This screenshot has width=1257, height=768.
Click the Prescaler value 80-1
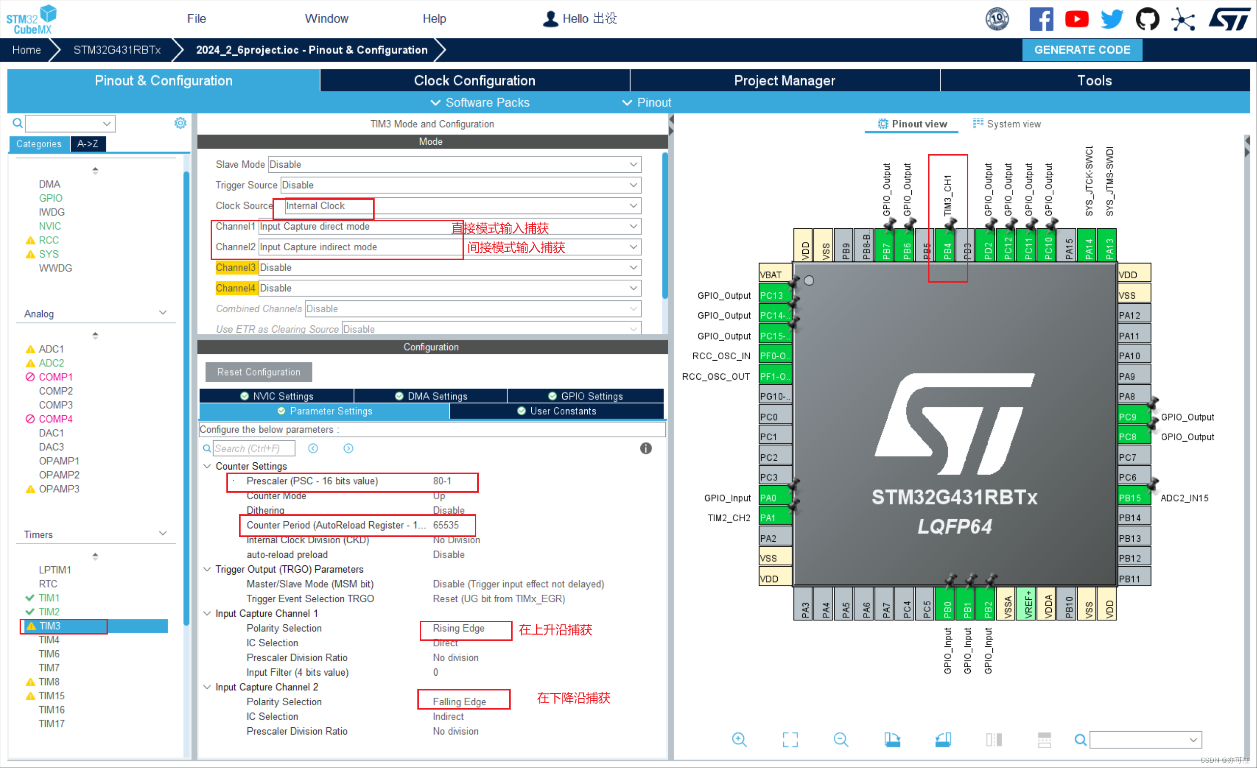(442, 481)
